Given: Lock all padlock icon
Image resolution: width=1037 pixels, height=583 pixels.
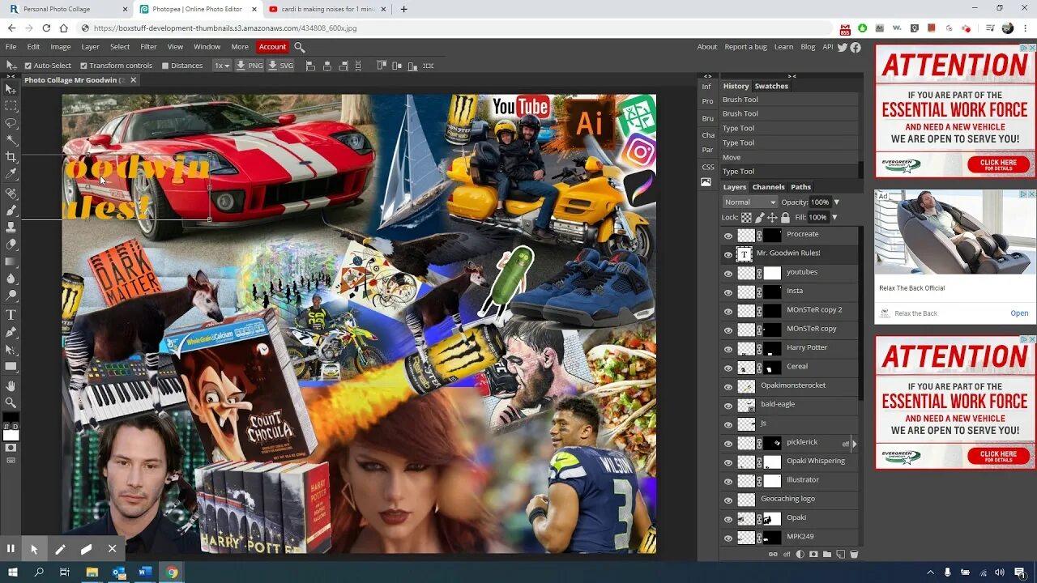Looking at the screenshot, I should point(785,218).
